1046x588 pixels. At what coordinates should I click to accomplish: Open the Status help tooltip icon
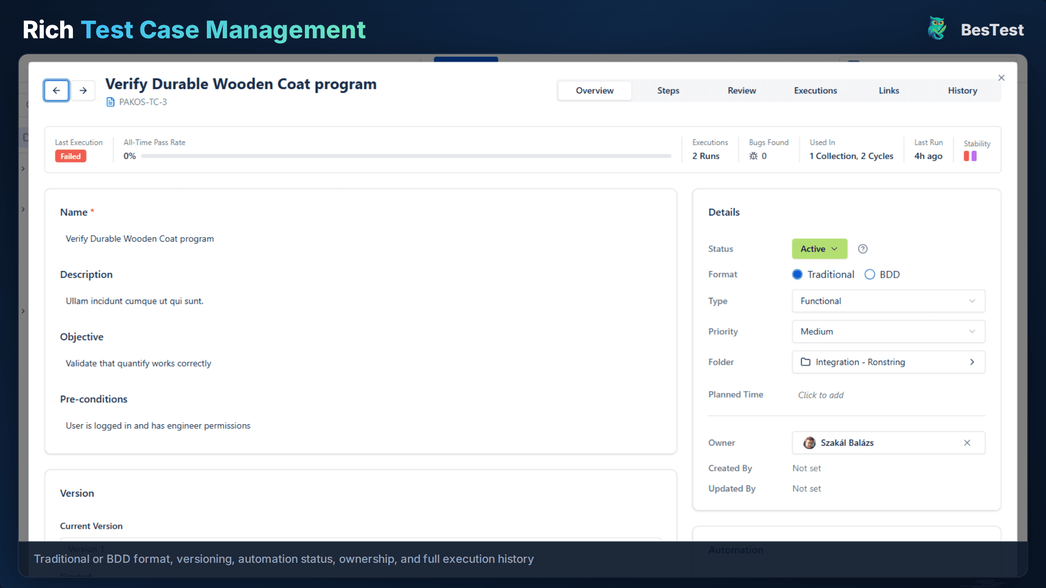[862, 249]
